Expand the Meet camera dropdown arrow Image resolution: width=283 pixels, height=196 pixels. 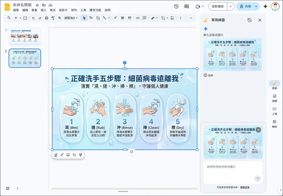(203, 7)
